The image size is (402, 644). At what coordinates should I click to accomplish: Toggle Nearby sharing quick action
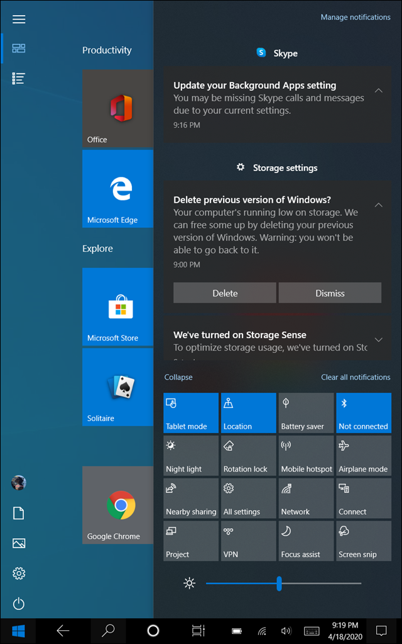point(191,498)
